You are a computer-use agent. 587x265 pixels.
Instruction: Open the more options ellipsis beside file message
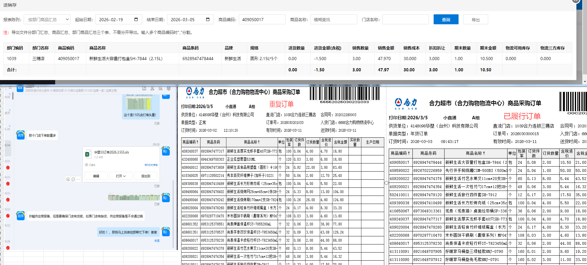tap(79, 179)
